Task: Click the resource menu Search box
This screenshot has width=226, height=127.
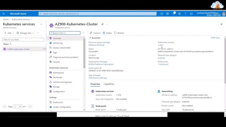Action: click(x=65, y=33)
